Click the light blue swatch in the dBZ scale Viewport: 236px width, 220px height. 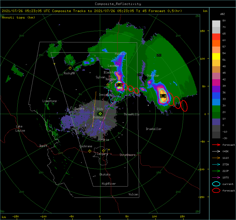[x=216, y=102]
